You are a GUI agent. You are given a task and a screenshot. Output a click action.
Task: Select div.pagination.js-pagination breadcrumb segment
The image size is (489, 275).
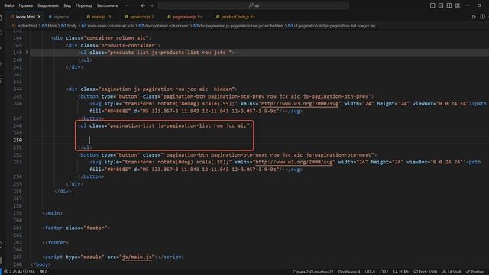(x=241, y=26)
